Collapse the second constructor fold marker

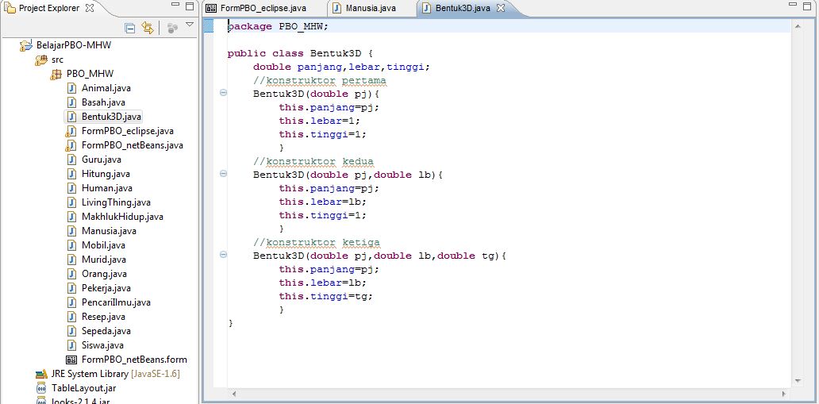(223, 174)
